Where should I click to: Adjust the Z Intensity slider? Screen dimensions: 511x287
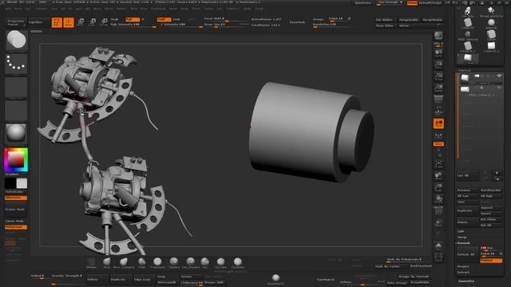[180, 25]
